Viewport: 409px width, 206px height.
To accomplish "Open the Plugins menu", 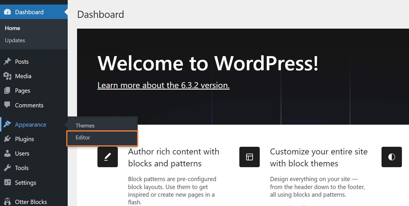I will 34,139.
